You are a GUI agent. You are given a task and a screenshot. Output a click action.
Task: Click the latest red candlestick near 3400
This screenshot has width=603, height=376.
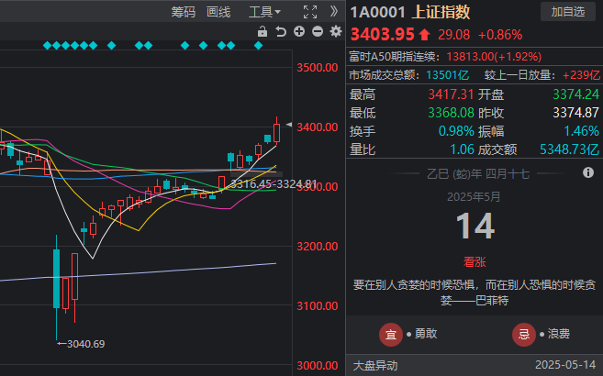pyautogui.click(x=276, y=132)
